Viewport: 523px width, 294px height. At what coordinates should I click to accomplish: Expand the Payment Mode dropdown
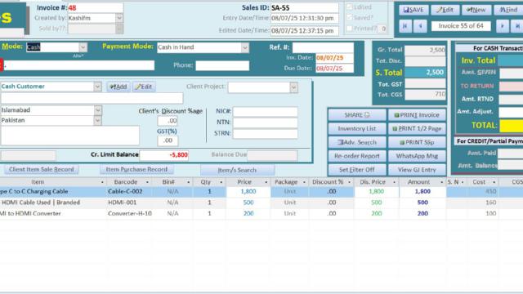coord(245,47)
